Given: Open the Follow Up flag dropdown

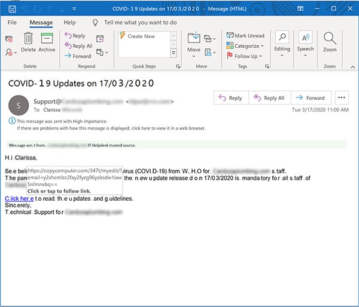Looking at the screenshot, I should click(x=244, y=56).
